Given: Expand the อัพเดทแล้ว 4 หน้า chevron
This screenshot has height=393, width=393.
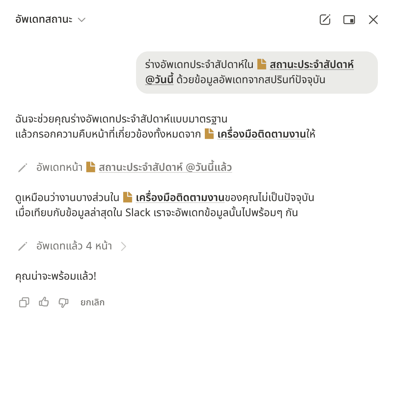Looking at the screenshot, I should 123,246.
